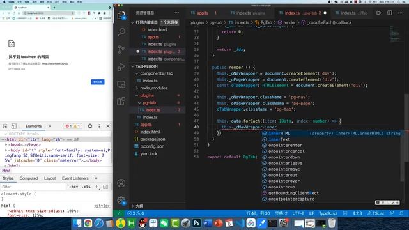Click the Styles filter input field
Viewport: 409px width, 230px height.
[x=33, y=187]
